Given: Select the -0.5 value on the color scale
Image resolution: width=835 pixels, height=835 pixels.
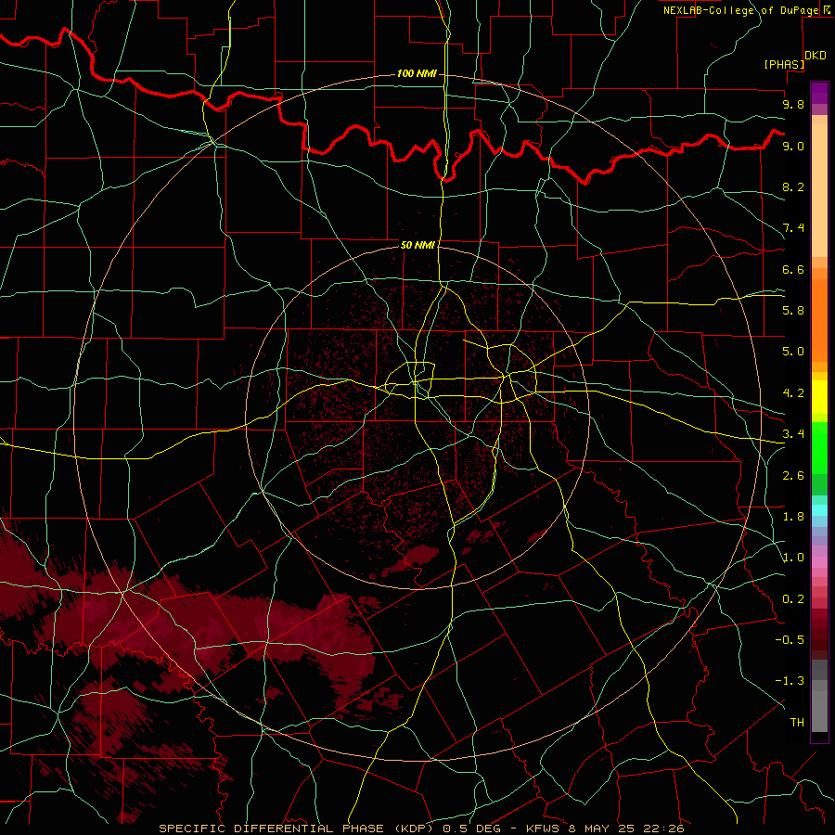Looking at the screenshot, I should coord(790,639).
